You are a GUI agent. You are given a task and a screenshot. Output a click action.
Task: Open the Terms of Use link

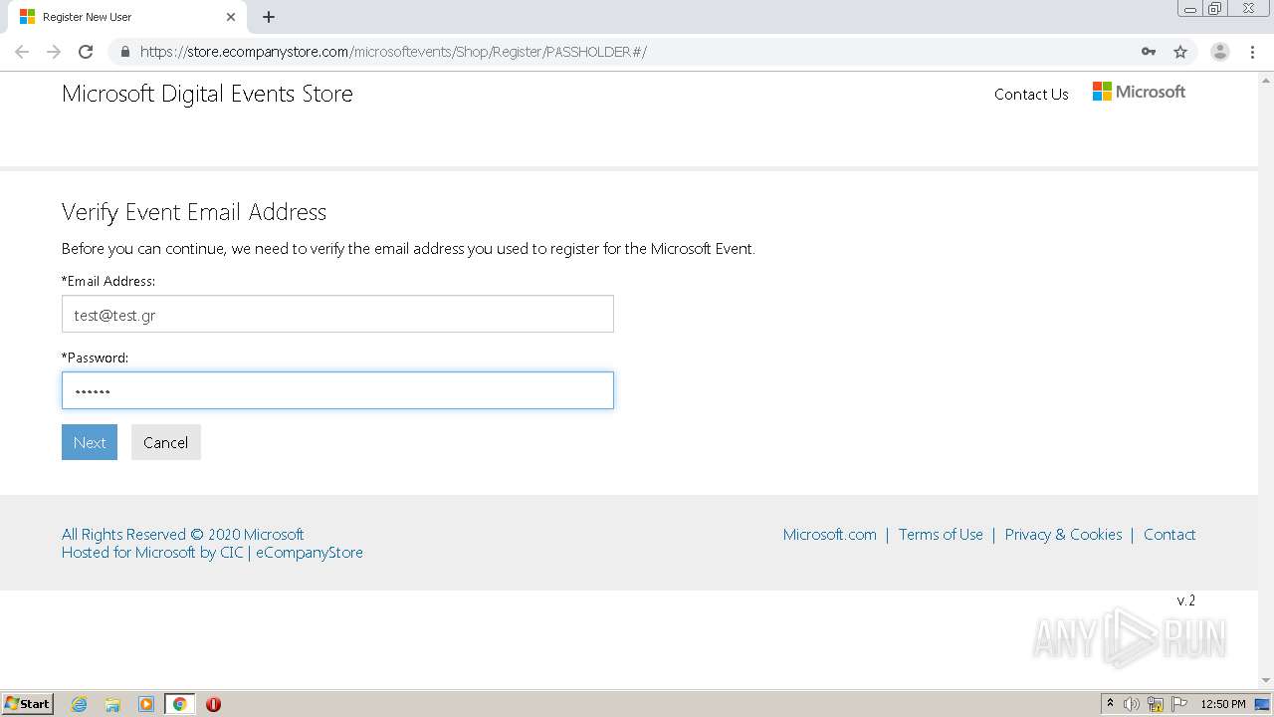(x=941, y=534)
